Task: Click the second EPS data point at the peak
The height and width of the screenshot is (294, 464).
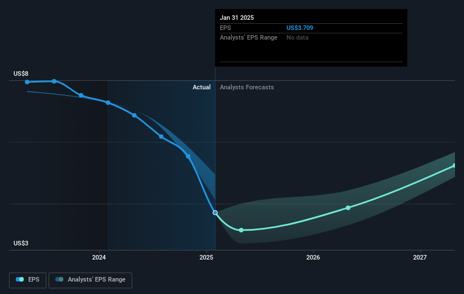Action: coord(54,81)
